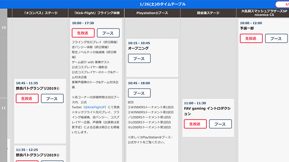289x162 pixels.
Task: Click the 10:00 - 12:00 time text
Action: tap(251, 23)
